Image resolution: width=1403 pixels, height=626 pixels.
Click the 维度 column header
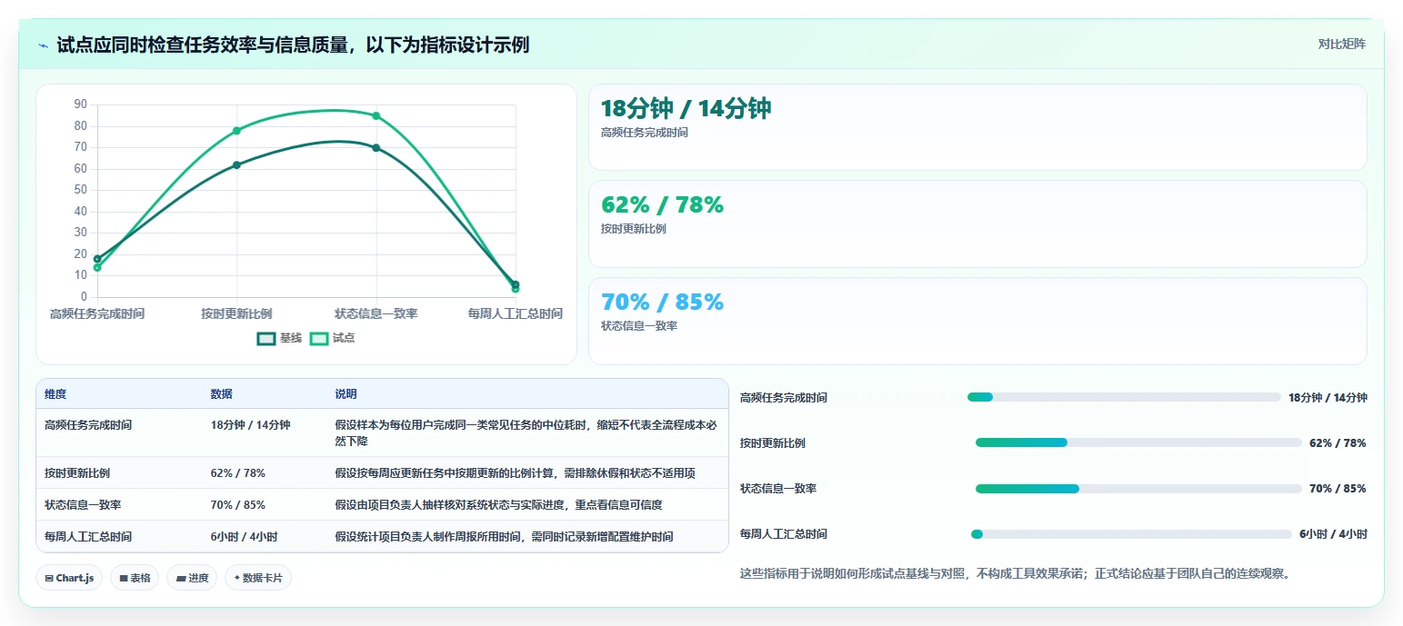55,394
